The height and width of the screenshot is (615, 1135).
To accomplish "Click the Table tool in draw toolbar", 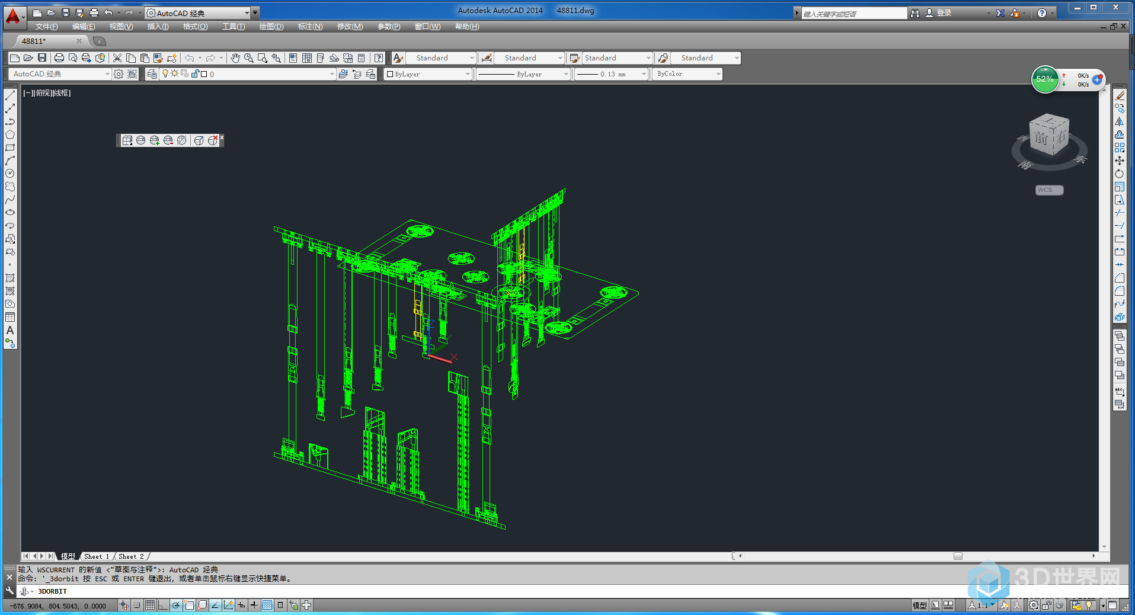I will (x=10, y=317).
